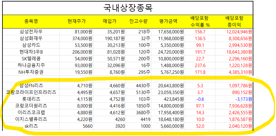Select the 종목명 column header

click(32, 21)
